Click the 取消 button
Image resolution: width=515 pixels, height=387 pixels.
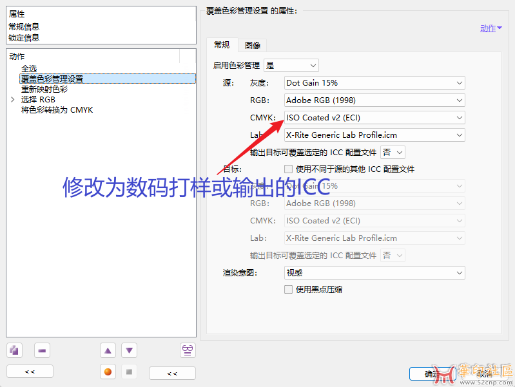tap(485, 373)
